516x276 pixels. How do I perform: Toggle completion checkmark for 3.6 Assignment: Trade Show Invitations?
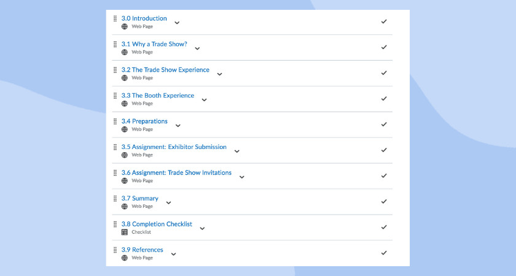pos(384,175)
